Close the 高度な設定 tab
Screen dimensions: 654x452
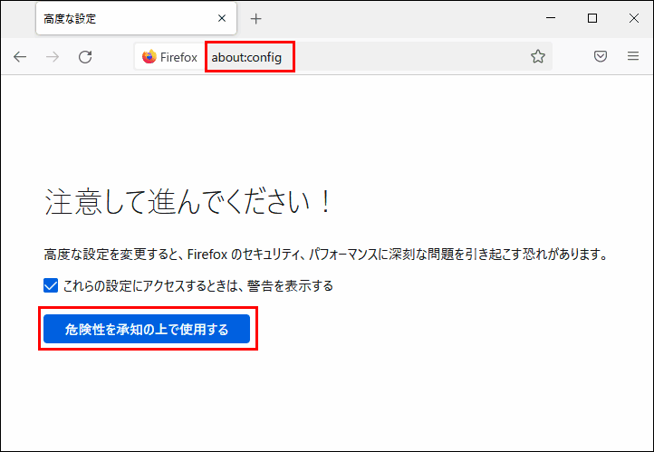(222, 18)
